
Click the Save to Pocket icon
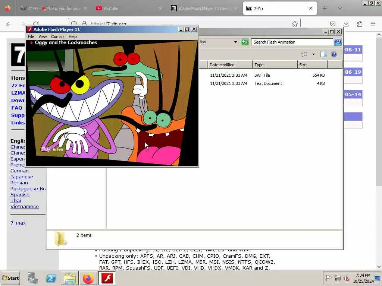click(x=332, y=24)
